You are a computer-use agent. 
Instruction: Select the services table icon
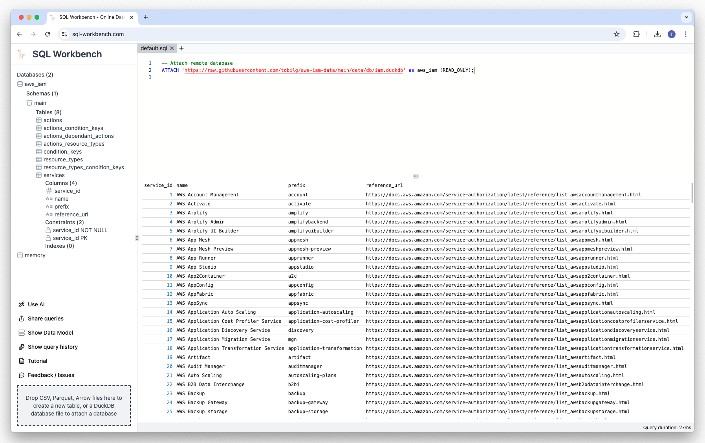click(39, 175)
